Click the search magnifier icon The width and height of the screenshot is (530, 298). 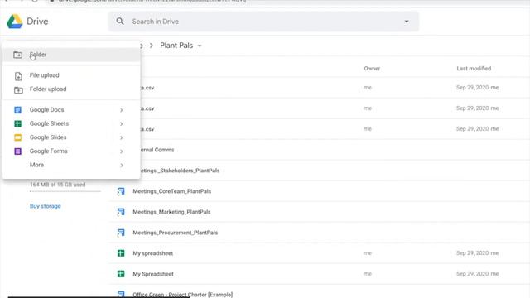tap(120, 22)
